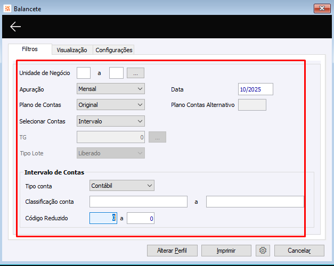Switch to the Visualização tab

pos(72,50)
